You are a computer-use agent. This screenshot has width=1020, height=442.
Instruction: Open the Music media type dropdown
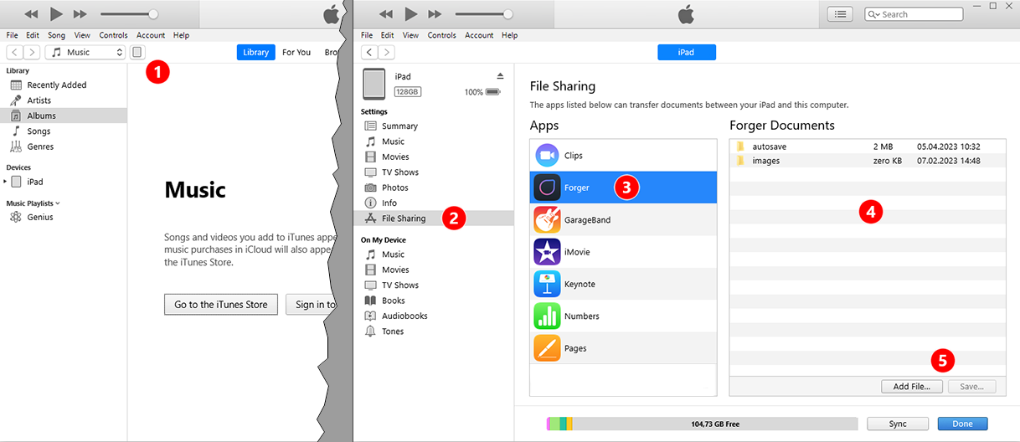85,52
